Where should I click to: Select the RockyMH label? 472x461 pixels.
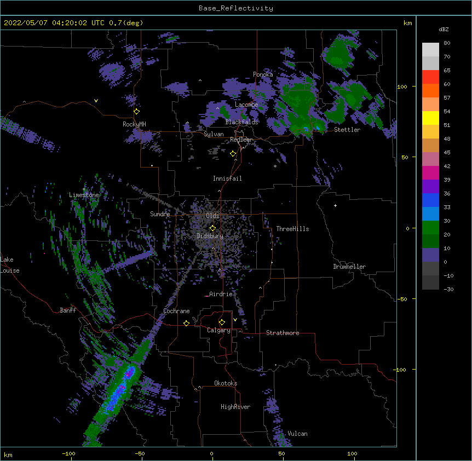click(x=134, y=124)
